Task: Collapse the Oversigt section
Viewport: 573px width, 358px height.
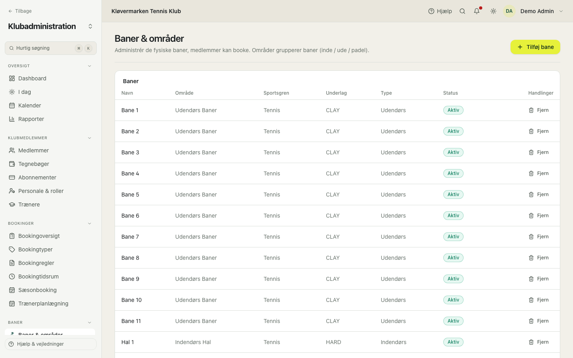Action: [x=90, y=66]
